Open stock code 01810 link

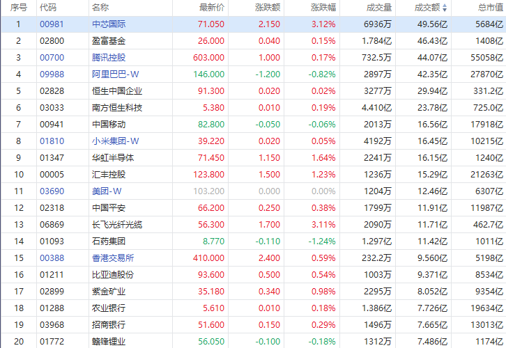pos(52,141)
